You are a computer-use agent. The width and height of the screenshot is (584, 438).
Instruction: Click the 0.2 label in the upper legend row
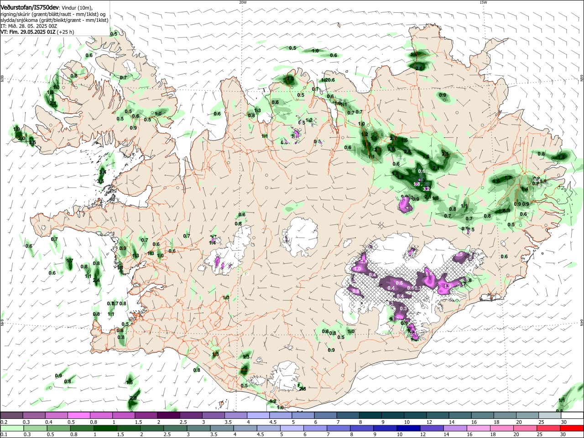4,422
